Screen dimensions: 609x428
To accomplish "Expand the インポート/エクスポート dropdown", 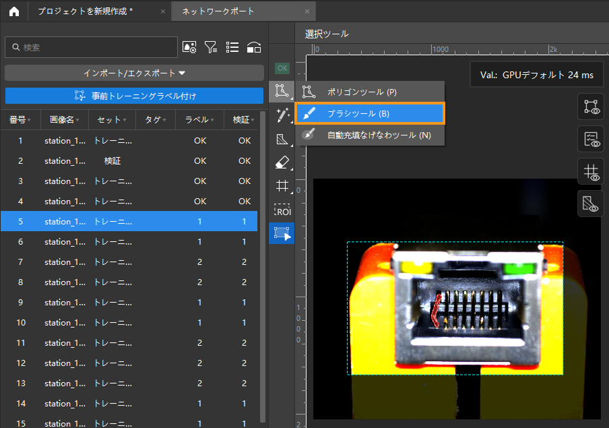I will click(x=134, y=73).
